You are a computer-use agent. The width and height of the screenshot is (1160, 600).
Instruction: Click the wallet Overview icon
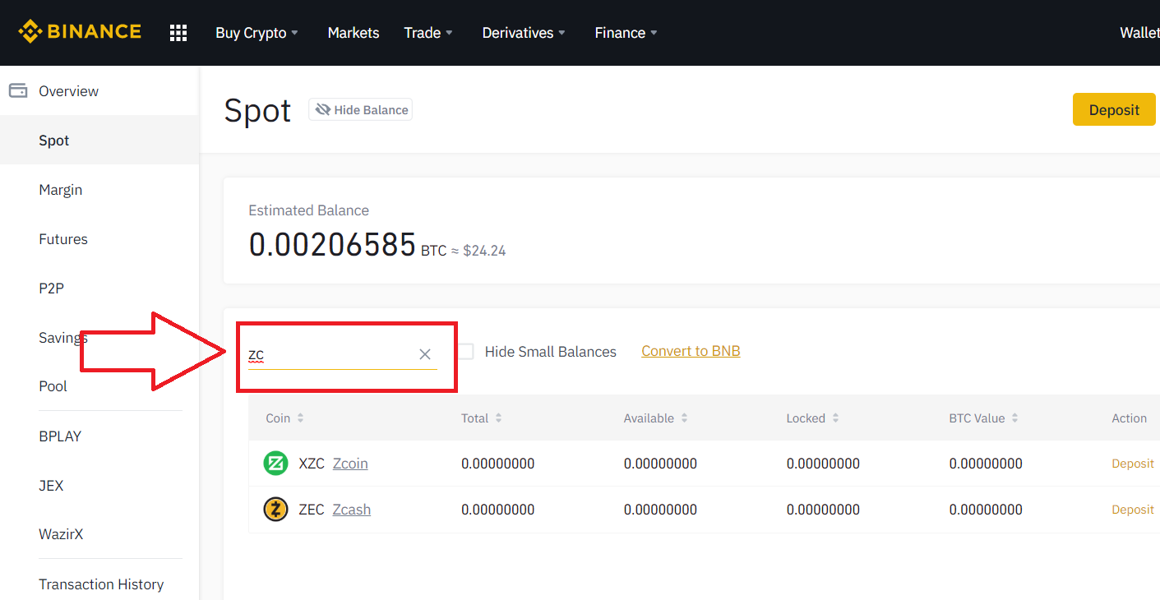[18, 91]
